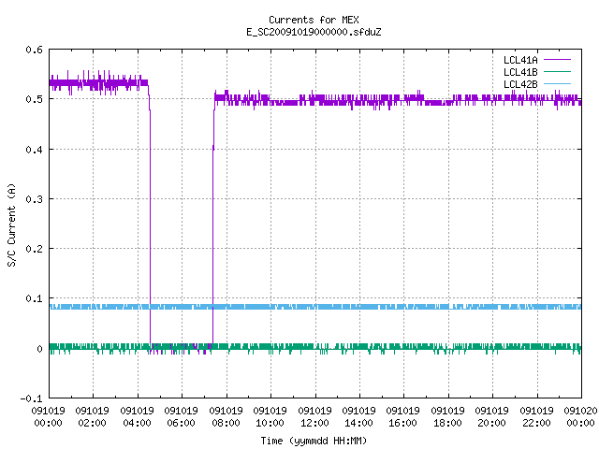Click the 0.2 y-axis tick label
Image resolution: width=599 pixels, height=449 pixels.
coord(34,249)
